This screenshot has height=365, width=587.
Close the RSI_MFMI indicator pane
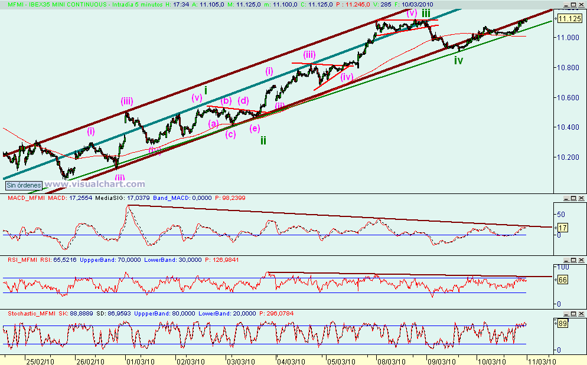[x=581, y=260]
